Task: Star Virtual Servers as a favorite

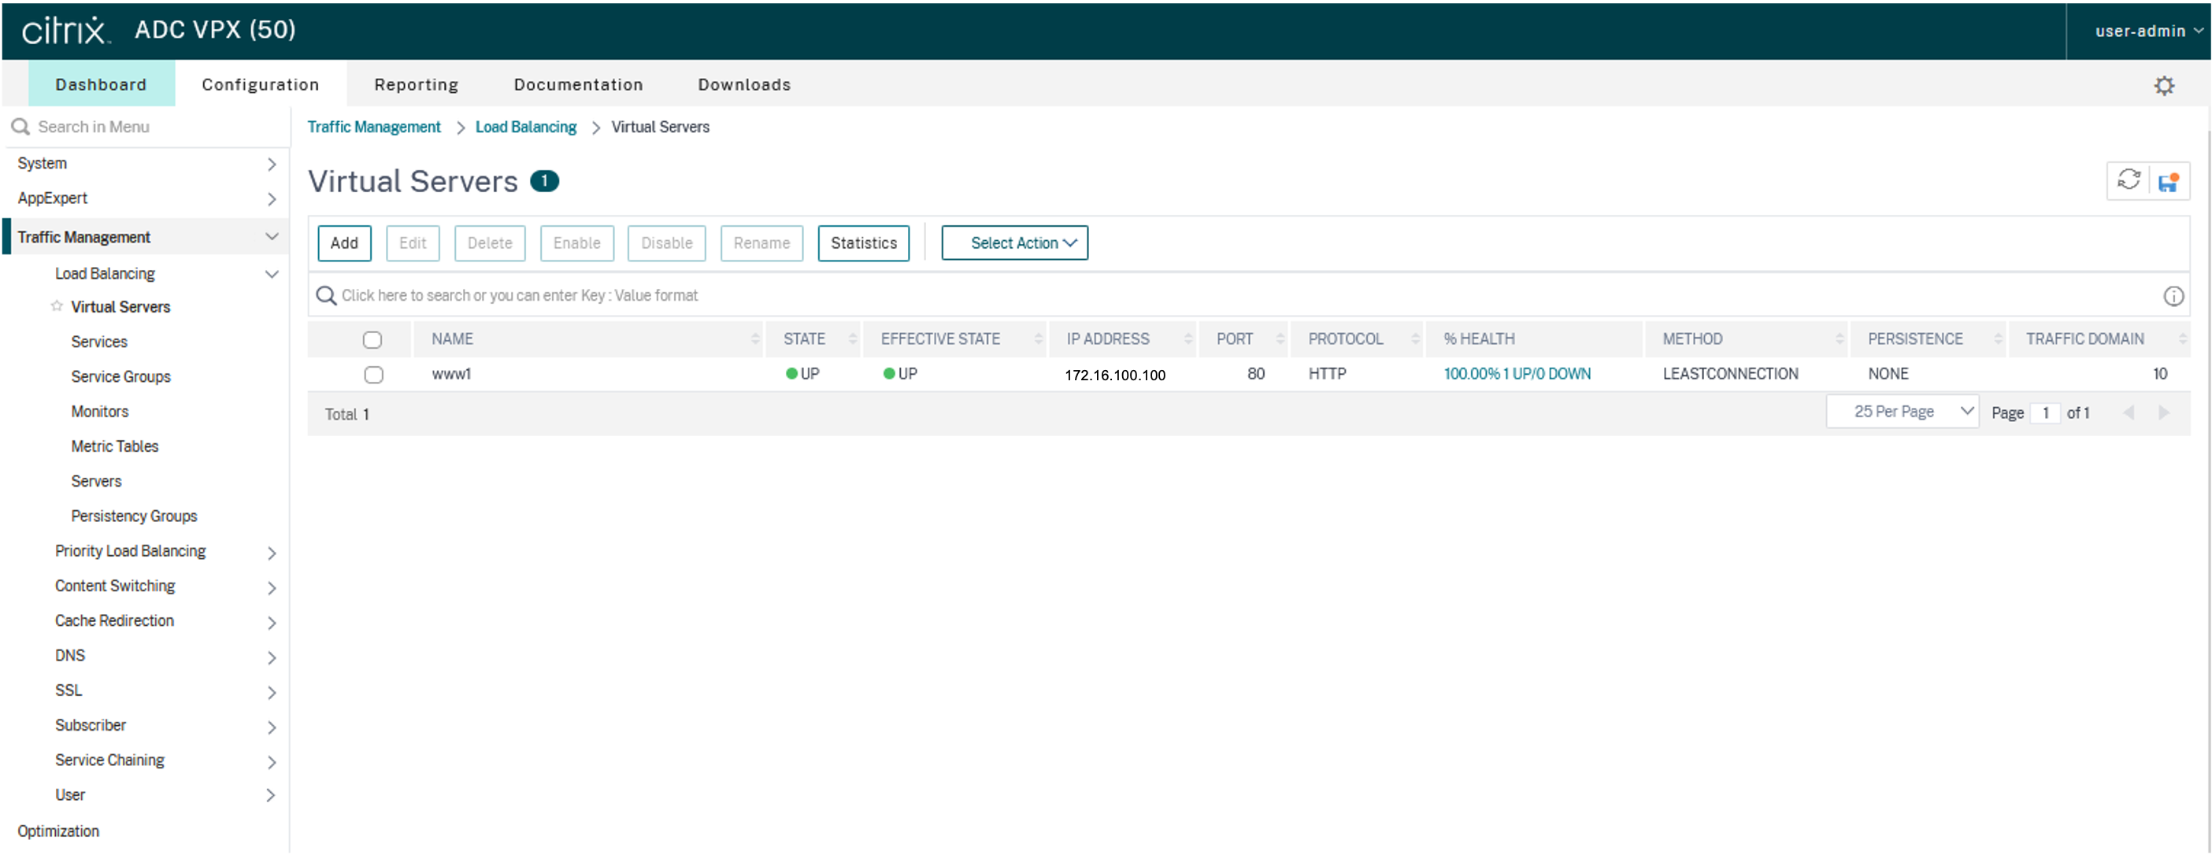Action: 57,306
